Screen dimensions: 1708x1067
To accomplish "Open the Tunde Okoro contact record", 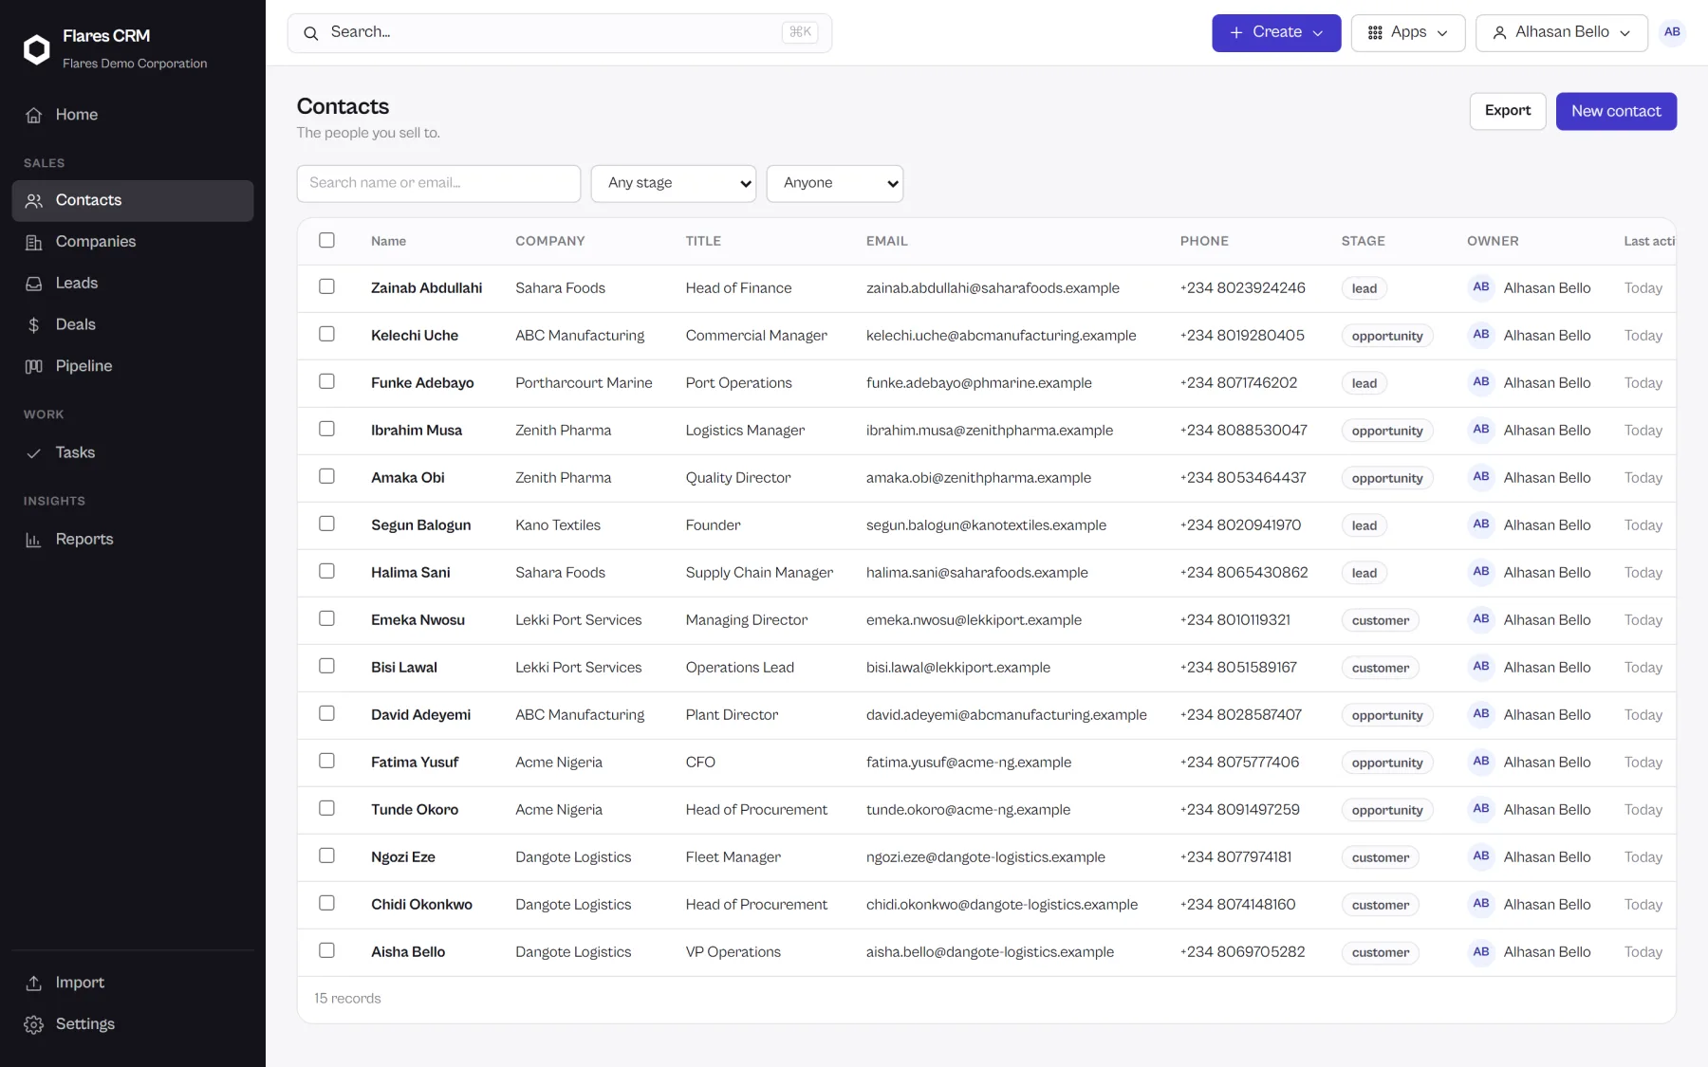I will [415, 810].
